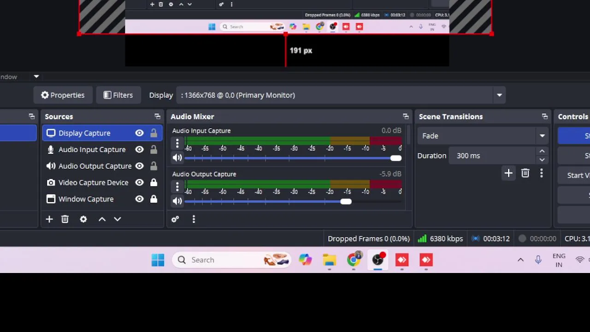Open scene transition three-dot properties menu
This screenshot has width=590, height=332.
[542, 173]
